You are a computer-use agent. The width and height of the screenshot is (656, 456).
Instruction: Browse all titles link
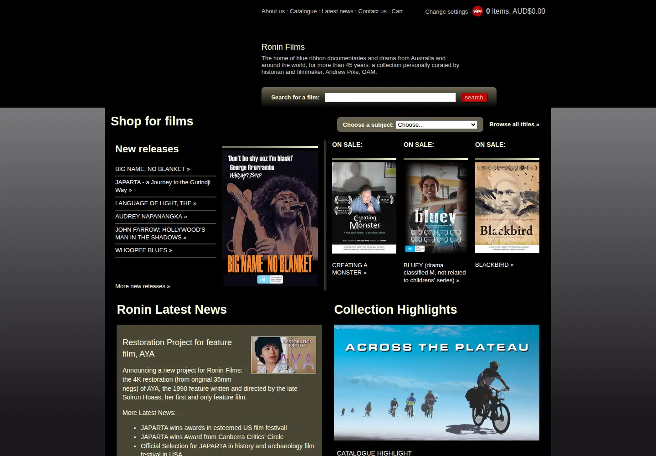pyautogui.click(x=514, y=124)
